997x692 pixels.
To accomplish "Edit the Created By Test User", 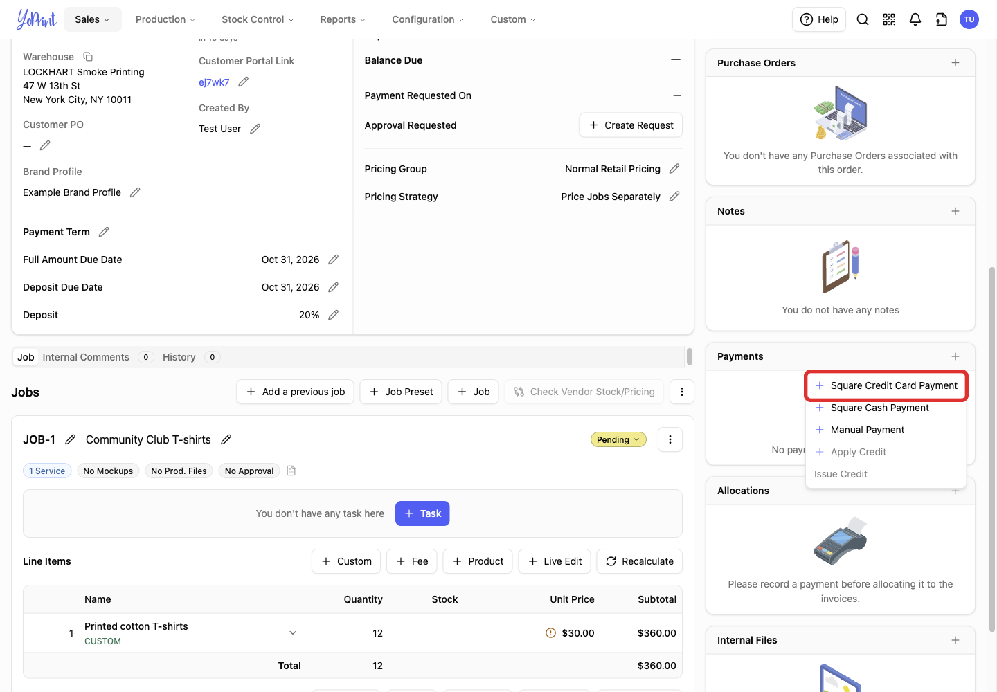I will point(255,129).
